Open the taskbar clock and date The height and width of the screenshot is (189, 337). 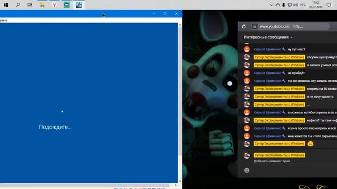(315, 5)
